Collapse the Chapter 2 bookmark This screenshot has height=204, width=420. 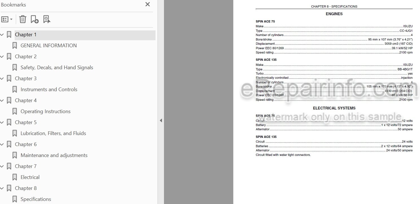2,57
